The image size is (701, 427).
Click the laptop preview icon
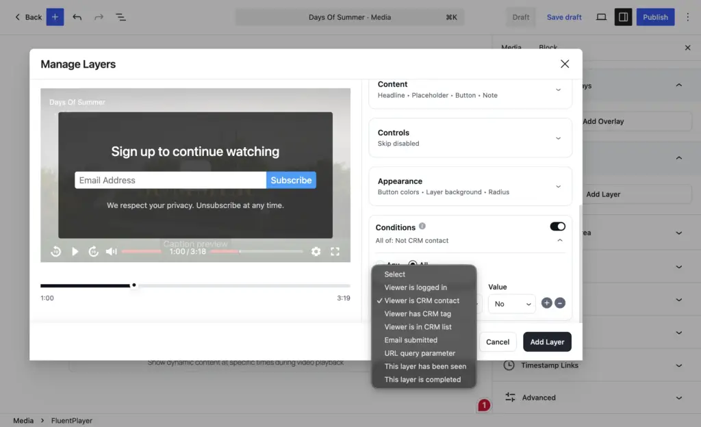tap(601, 17)
